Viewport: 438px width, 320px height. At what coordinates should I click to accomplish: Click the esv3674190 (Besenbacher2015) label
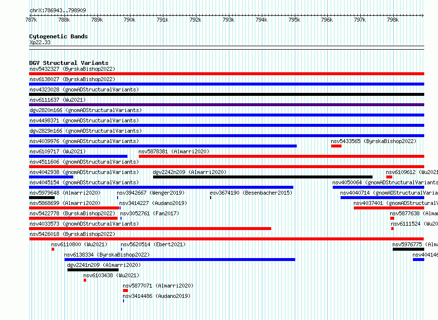pyautogui.click(x=251, y=193)
